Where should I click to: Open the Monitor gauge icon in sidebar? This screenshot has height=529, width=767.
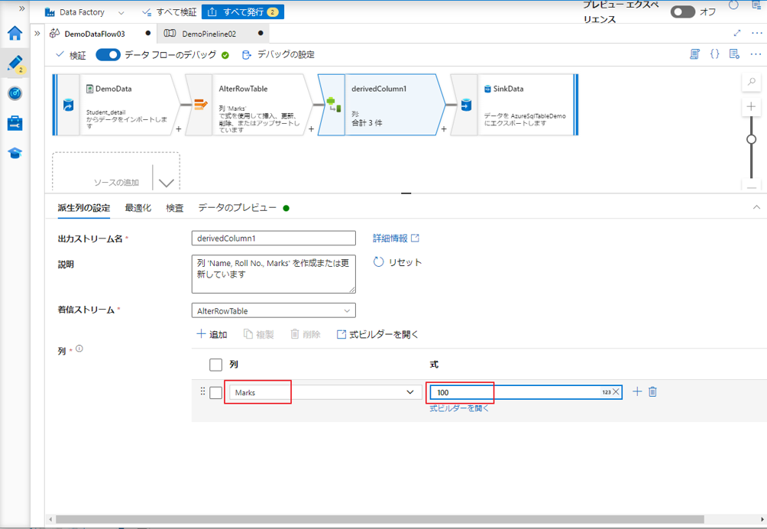[15, 93]
